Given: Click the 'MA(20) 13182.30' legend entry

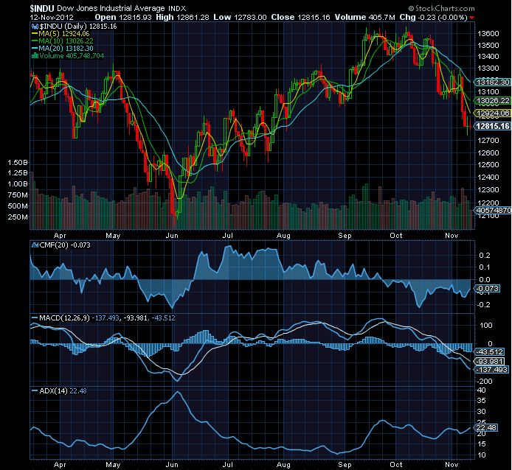Looking at the screenshot, I should click(x=66, y=49).
